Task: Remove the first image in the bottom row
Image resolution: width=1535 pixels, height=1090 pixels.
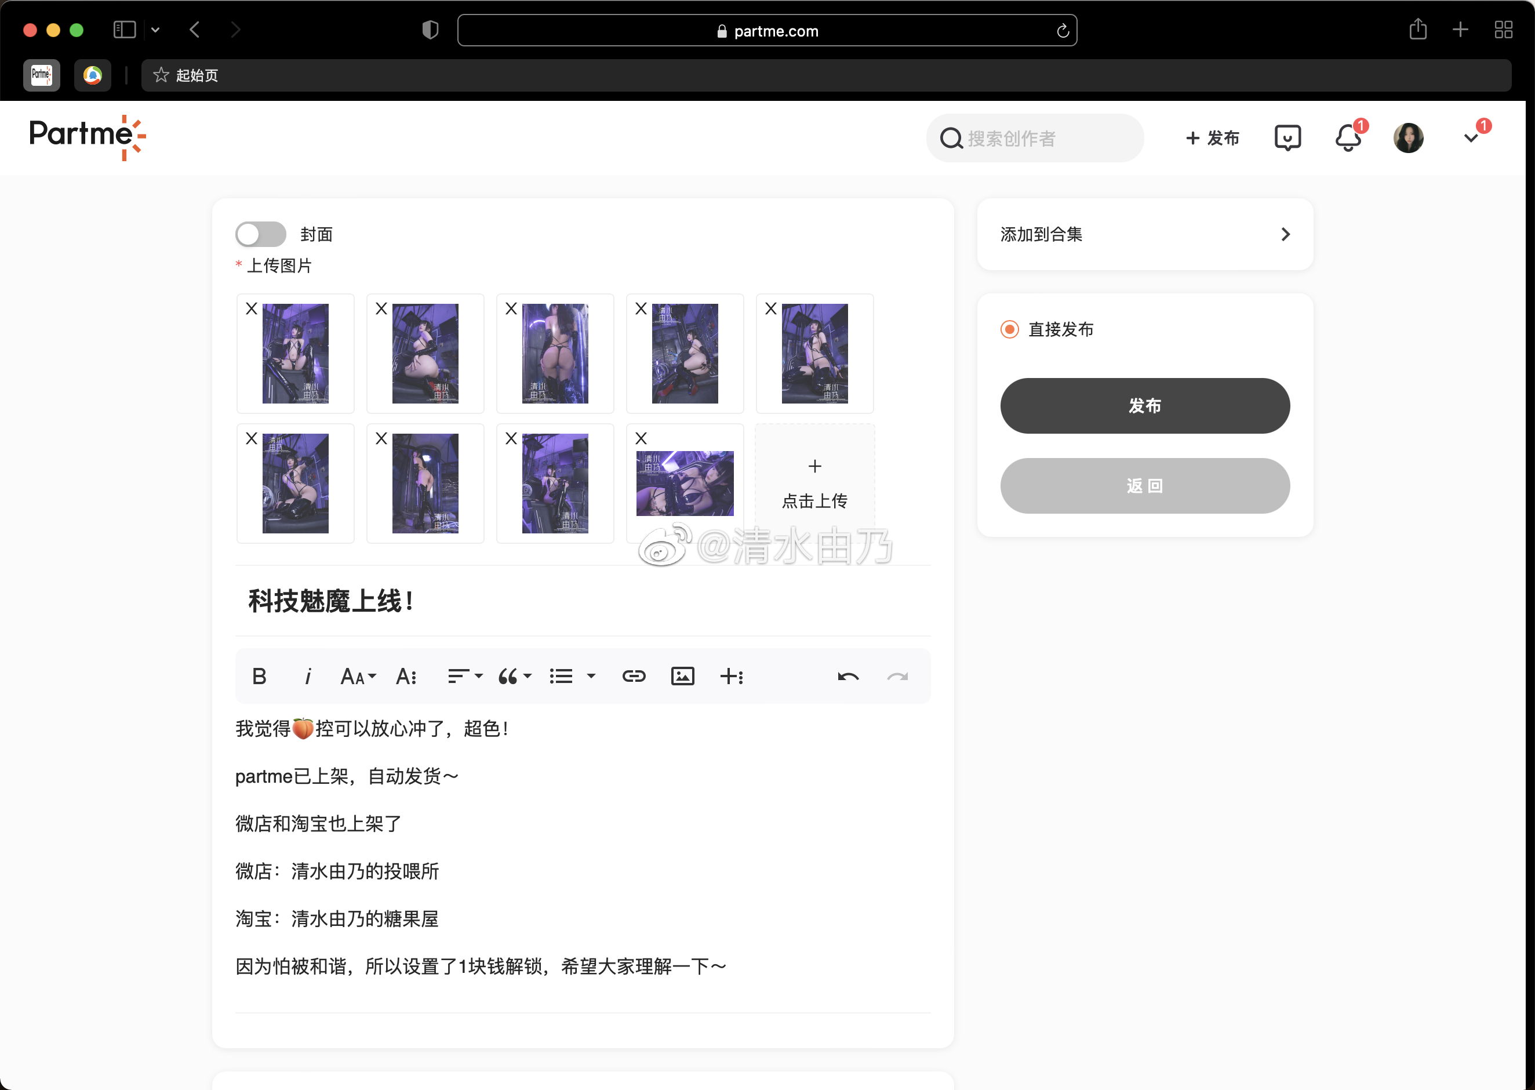Action: click(252, 438)
